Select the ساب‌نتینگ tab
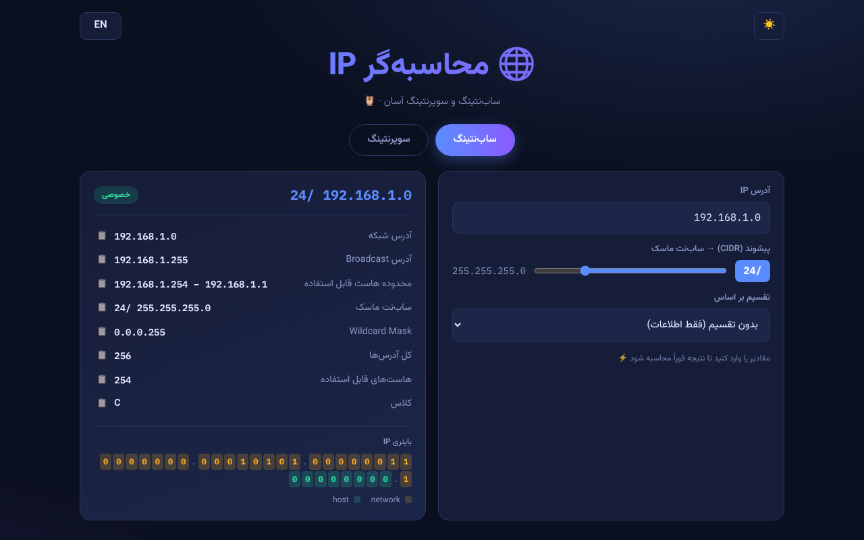 [475, 140]
